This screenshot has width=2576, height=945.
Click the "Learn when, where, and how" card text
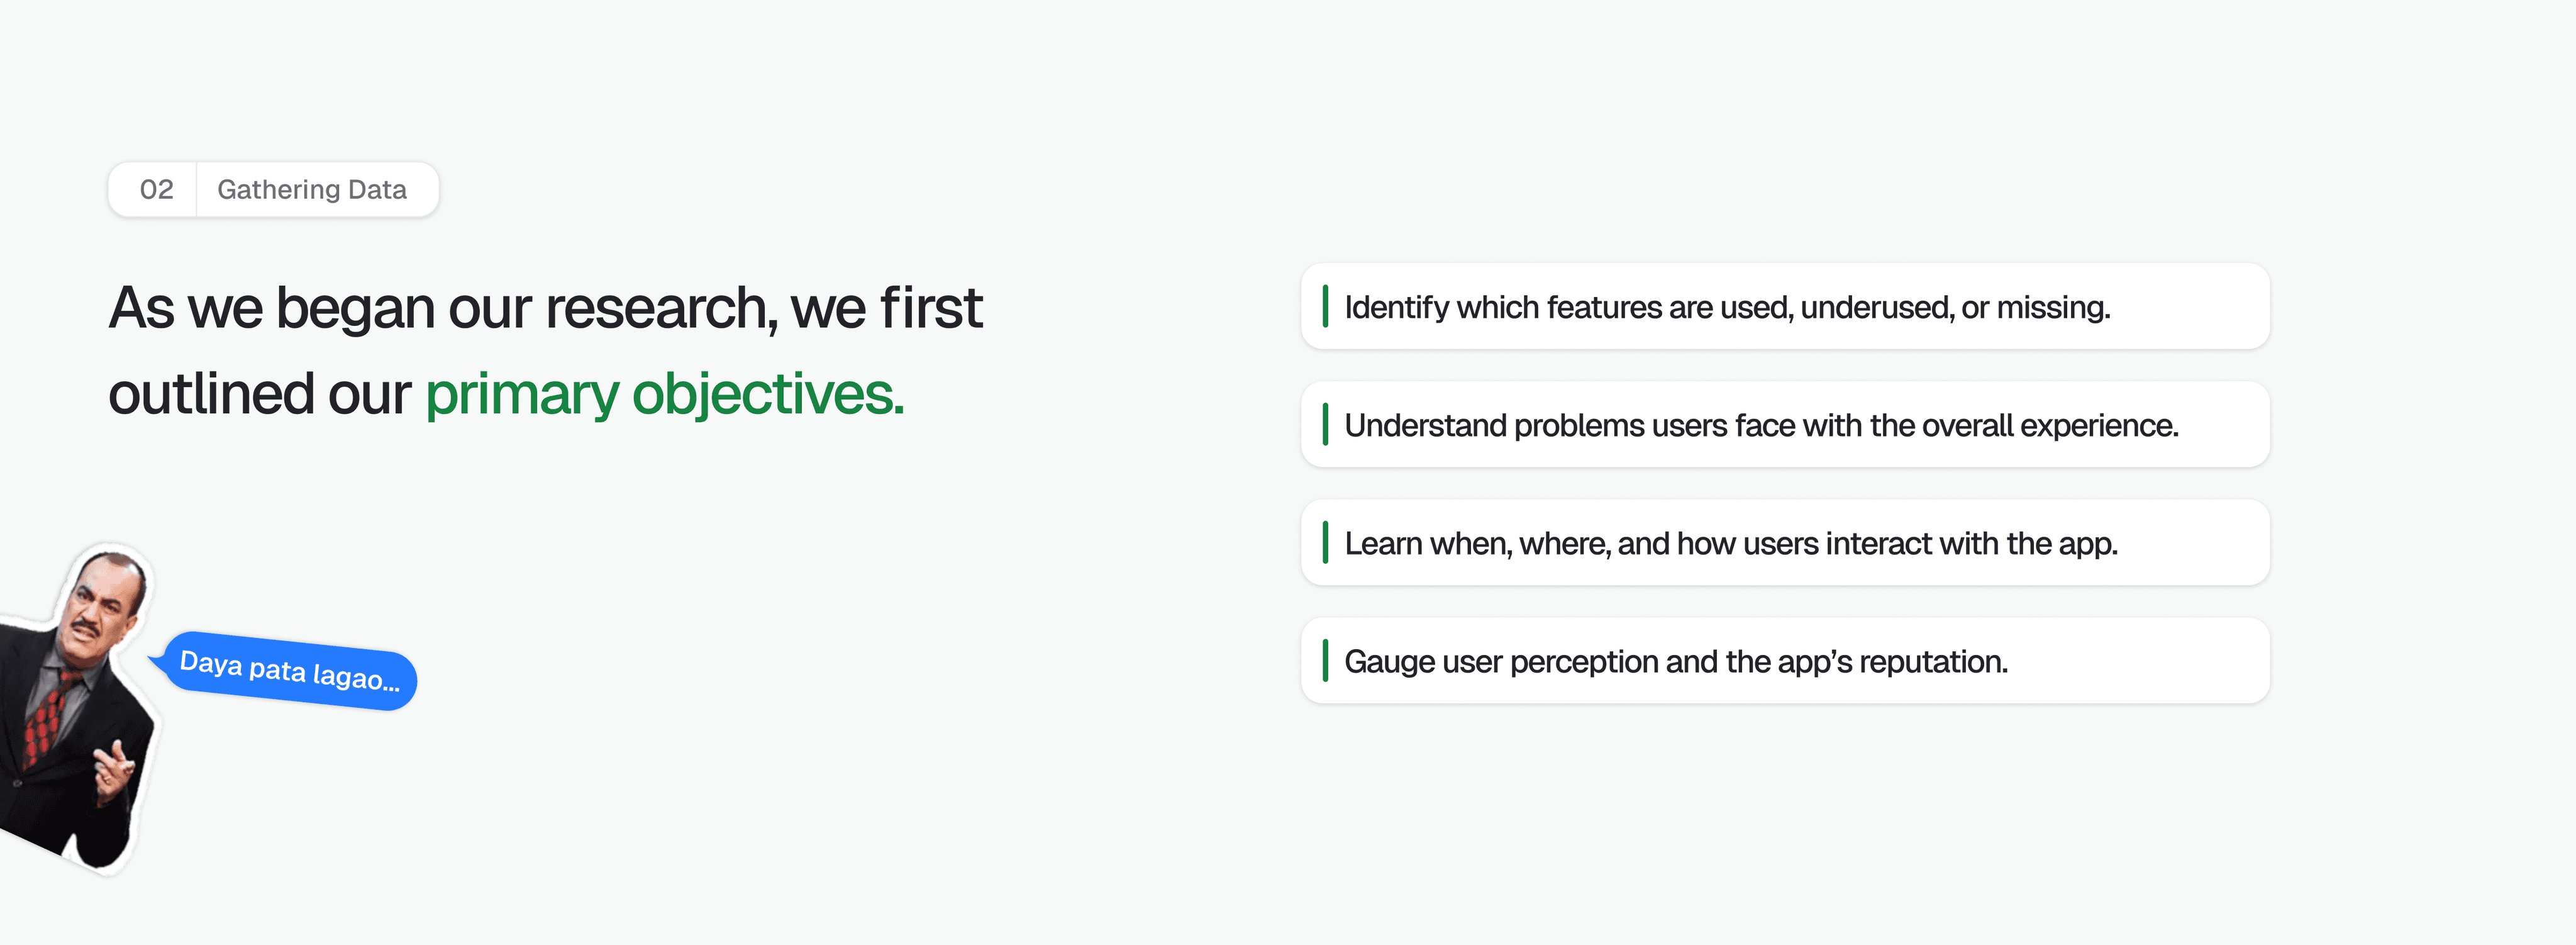(1730, 543)
